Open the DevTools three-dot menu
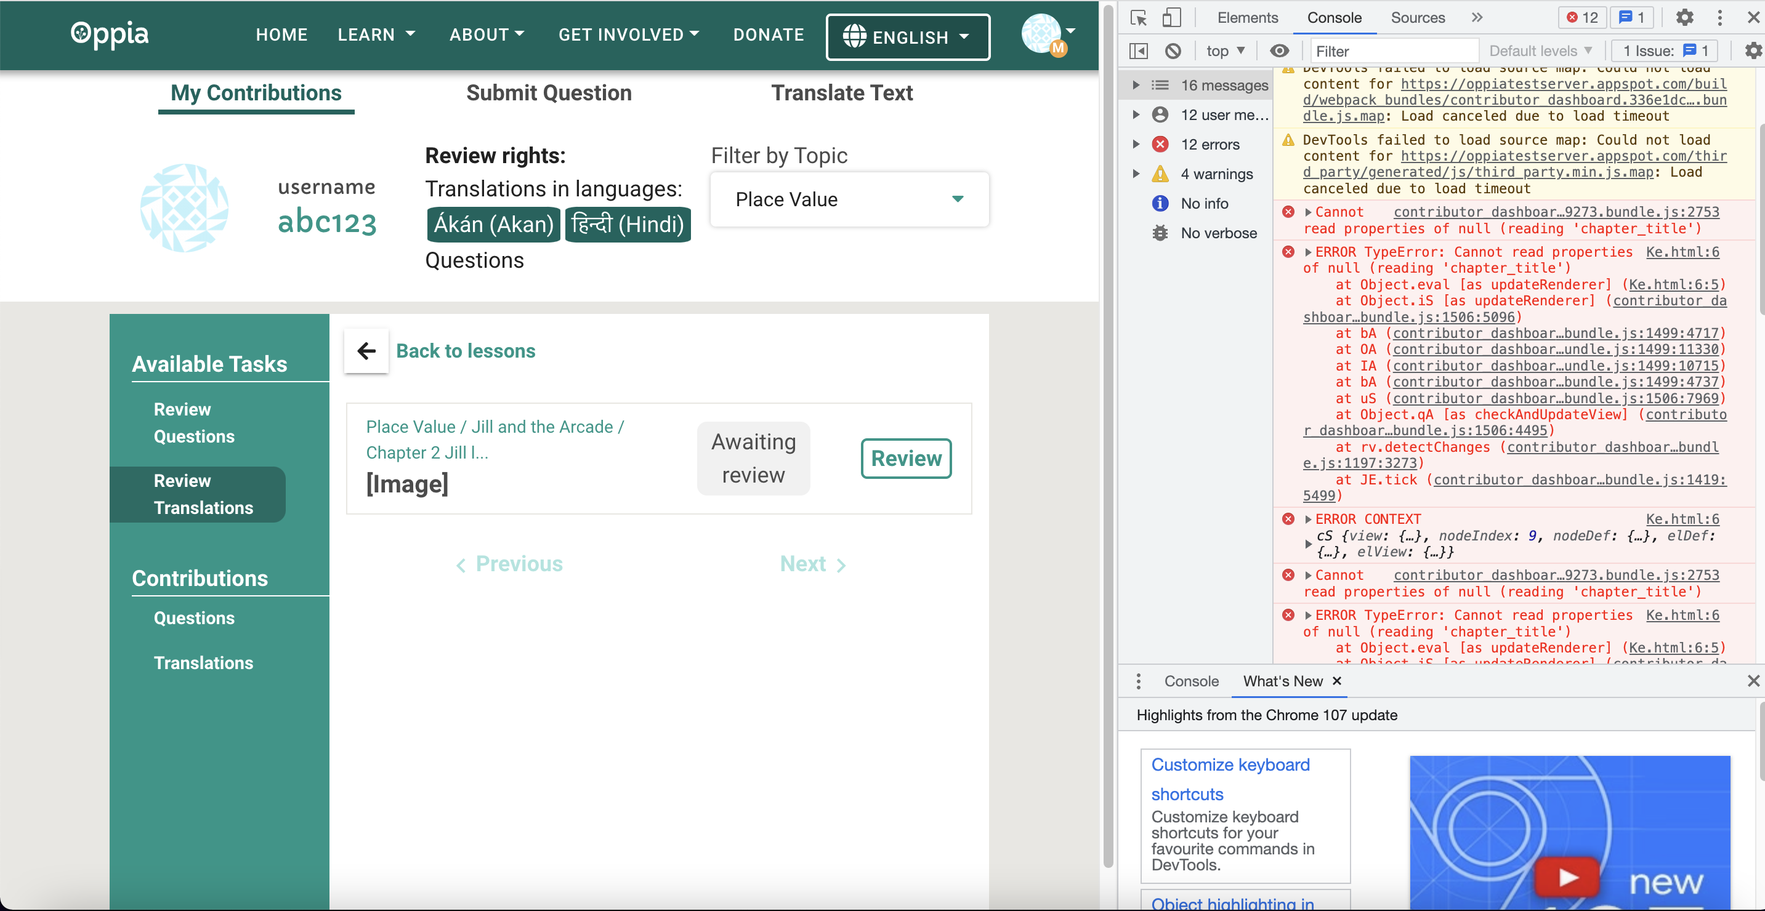The height and width of the screenshot is (911, 1765). tap(1721, 17)
